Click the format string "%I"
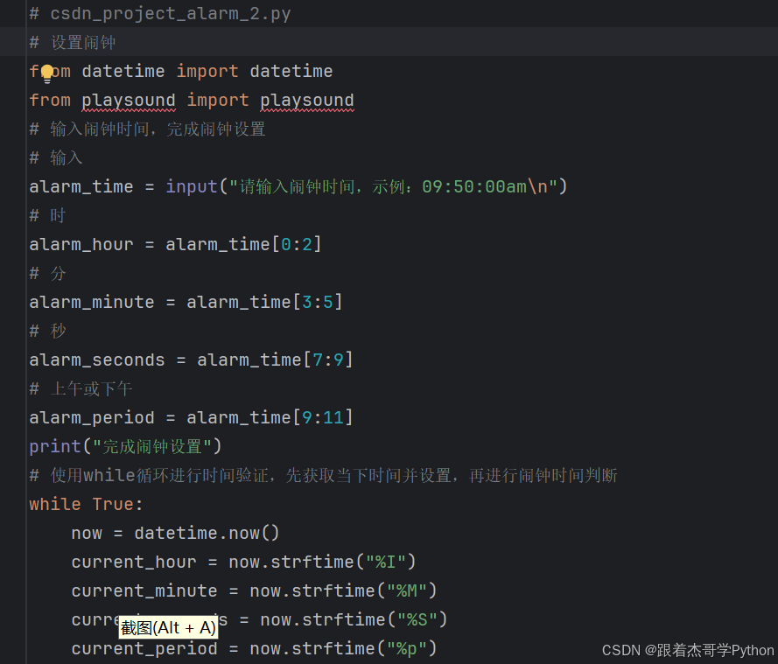 tap(386, 561)
